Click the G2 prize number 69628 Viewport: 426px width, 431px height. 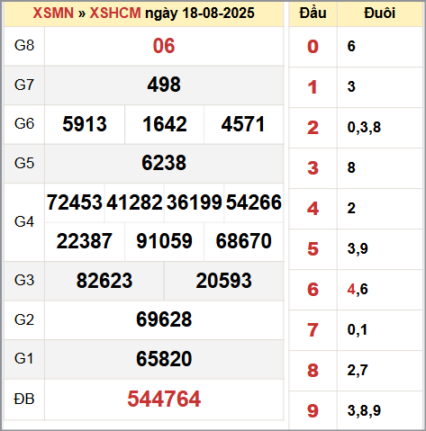164,319
